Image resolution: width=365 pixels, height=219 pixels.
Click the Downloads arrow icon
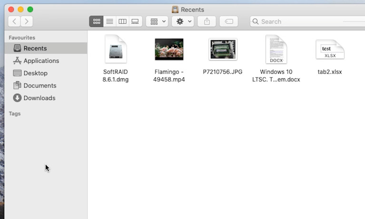click(x=17, y=98)
